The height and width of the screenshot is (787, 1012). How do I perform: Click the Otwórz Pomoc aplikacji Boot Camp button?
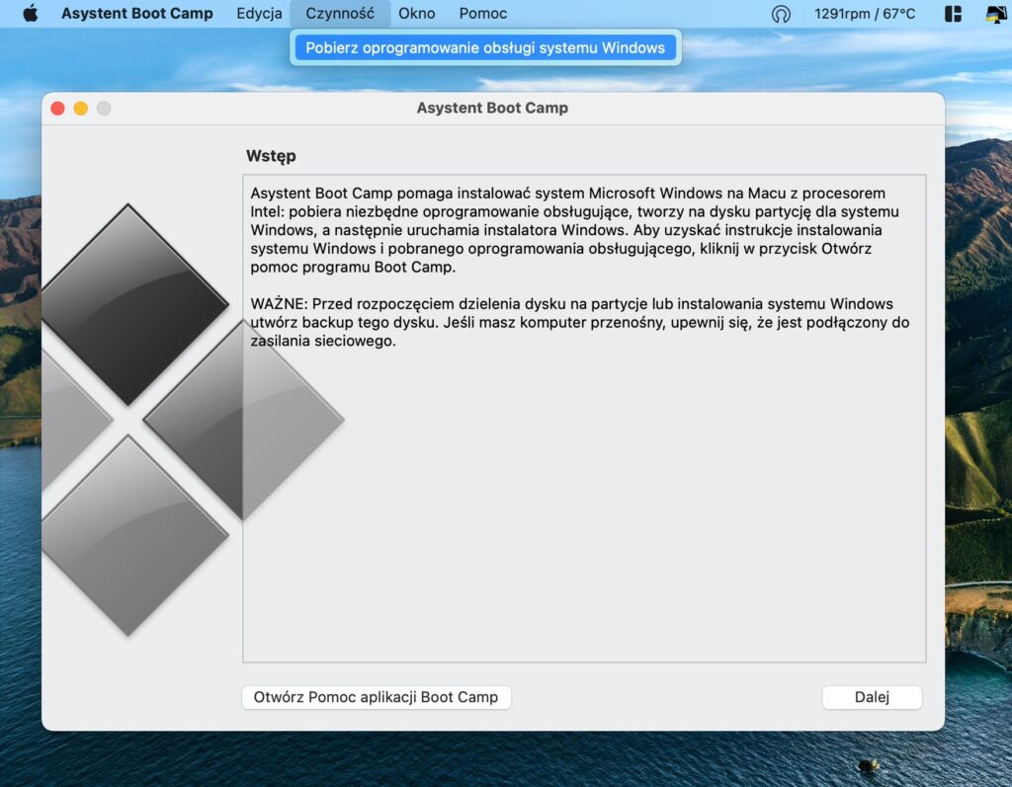coord(377,697)
